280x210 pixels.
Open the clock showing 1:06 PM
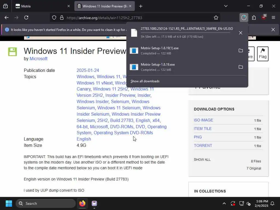(x=261, y=203)
